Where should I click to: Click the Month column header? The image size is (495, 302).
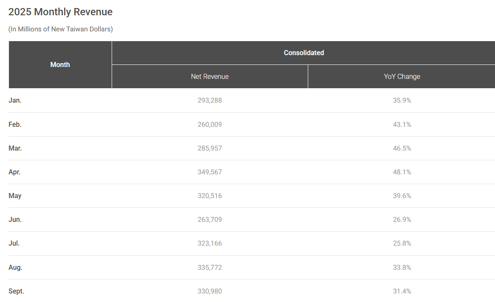pyautogui.click(x=60, y=65)
